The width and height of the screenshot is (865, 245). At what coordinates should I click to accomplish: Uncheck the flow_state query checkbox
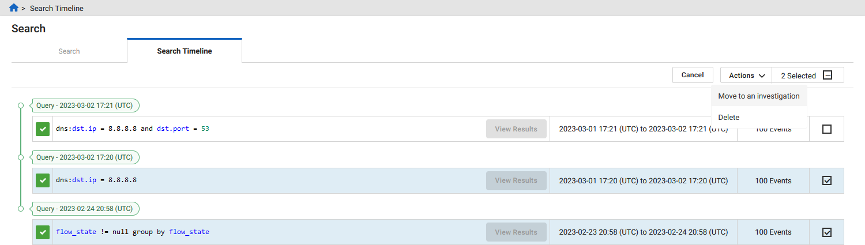[827, 232]
